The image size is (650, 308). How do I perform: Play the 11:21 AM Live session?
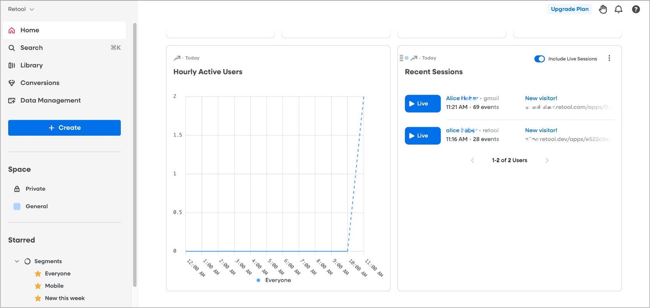[422, 104]
